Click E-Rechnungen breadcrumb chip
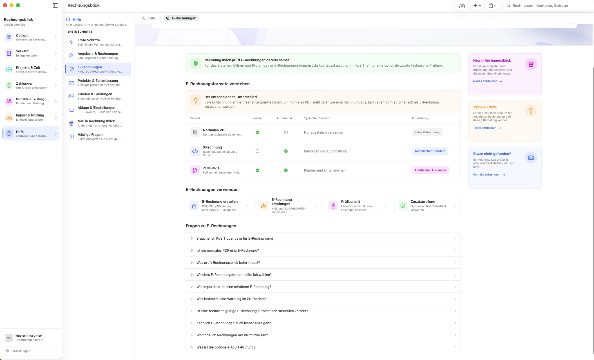This screenshot has height=360, width=594. pos(181,18)
